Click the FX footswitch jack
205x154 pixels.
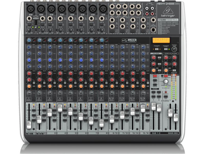[153, 20]
